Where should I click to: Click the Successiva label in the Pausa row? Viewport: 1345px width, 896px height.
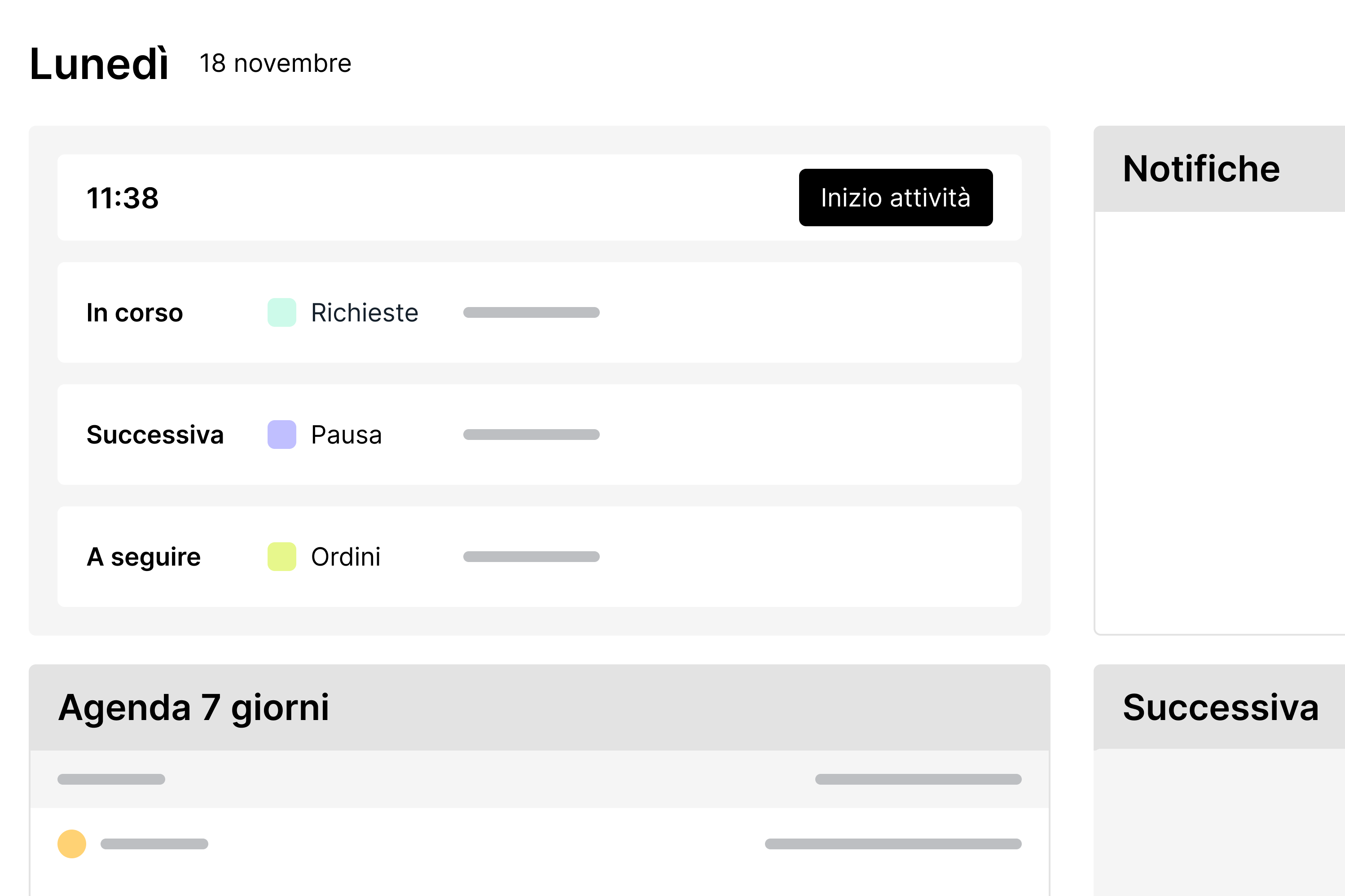pyautogui.click(x=155, y=435)
